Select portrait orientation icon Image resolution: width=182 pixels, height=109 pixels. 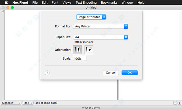[x=77, y=50]
